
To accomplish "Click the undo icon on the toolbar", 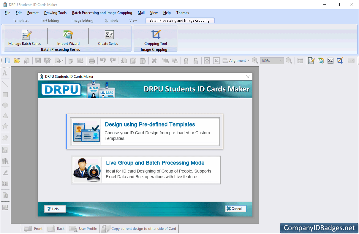I will 103,60.
